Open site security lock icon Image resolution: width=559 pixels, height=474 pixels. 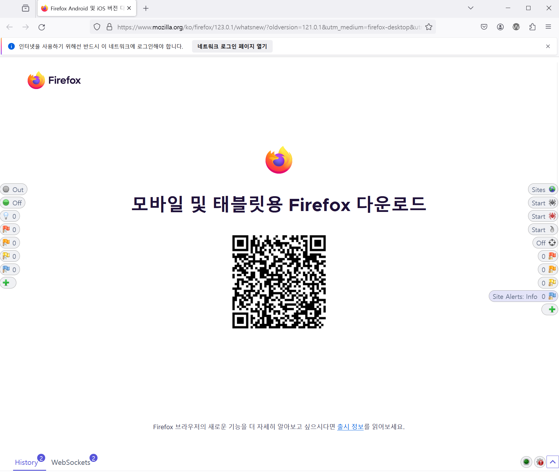point(109,27)
